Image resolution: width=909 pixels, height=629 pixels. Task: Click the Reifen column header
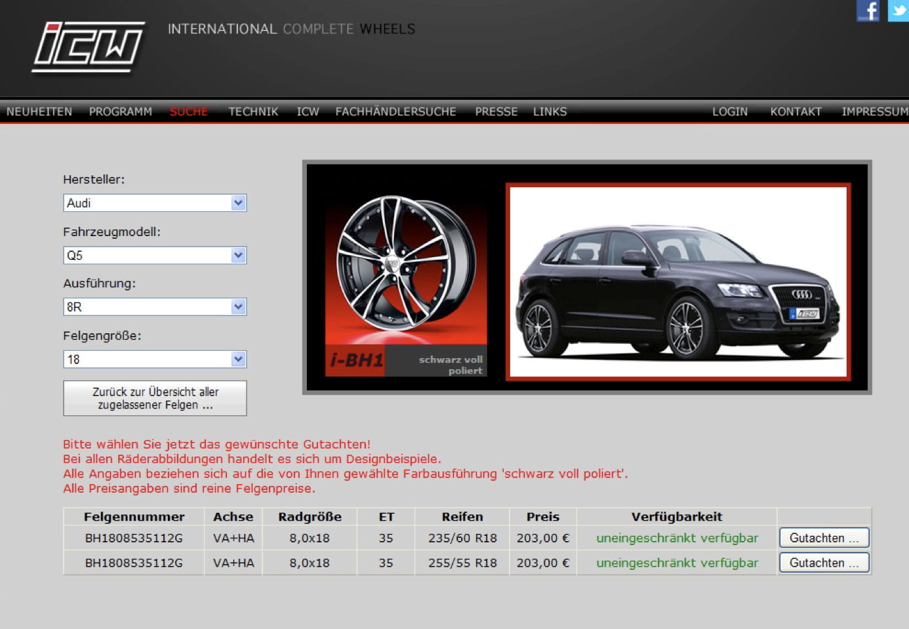462,517
